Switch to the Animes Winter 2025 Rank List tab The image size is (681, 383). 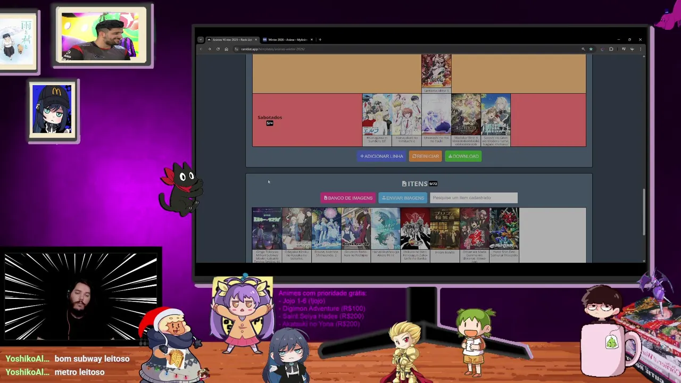tap(232, 39)
